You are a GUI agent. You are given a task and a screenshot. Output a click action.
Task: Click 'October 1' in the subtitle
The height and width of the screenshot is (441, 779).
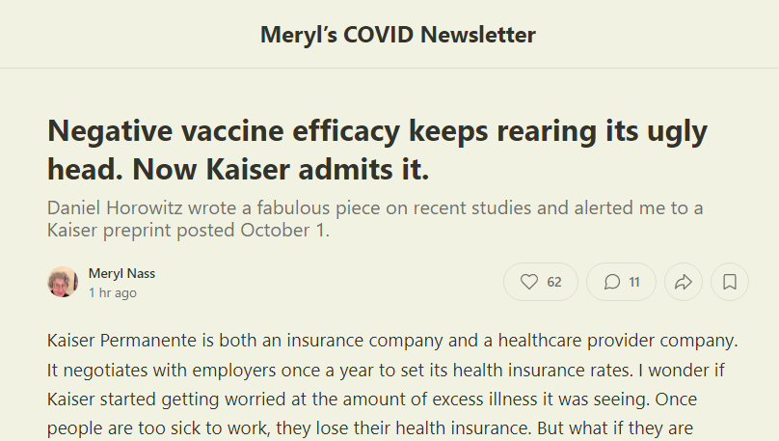click(285, 231)
